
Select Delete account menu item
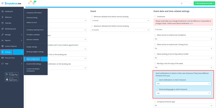[32, 22]
